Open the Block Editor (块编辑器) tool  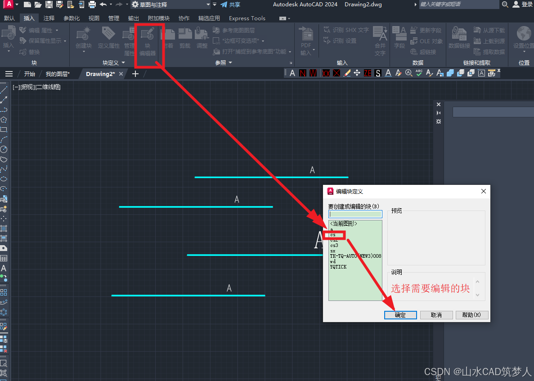(148, 41)
